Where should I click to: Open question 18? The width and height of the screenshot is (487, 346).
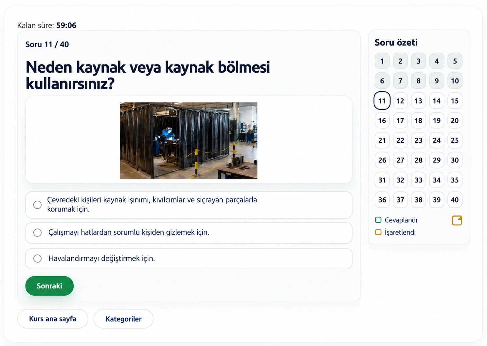point(419,120)
